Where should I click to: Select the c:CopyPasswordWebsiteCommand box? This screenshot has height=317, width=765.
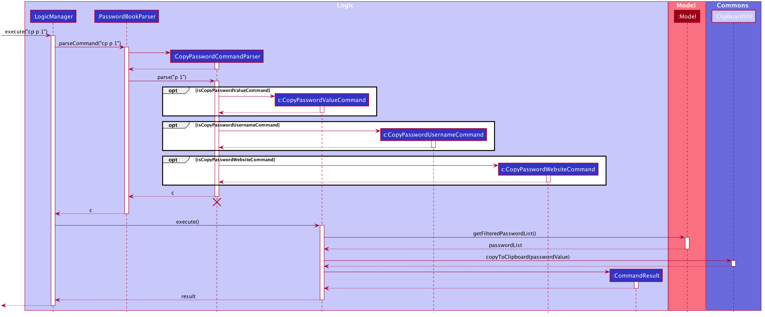pos(548,169)
